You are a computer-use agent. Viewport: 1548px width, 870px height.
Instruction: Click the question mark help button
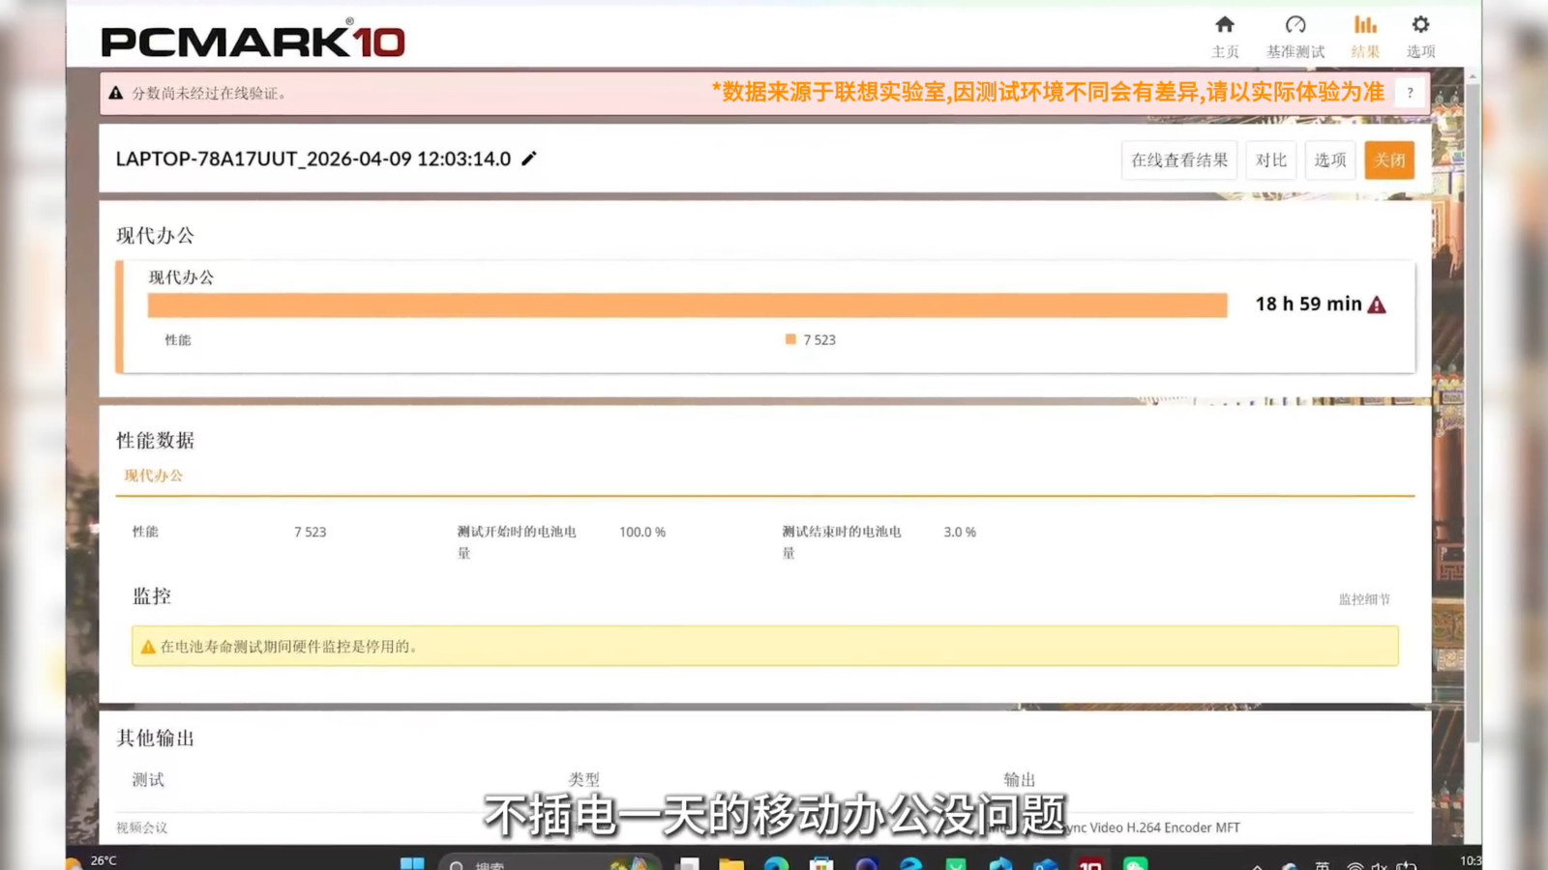pos(1410,93)
